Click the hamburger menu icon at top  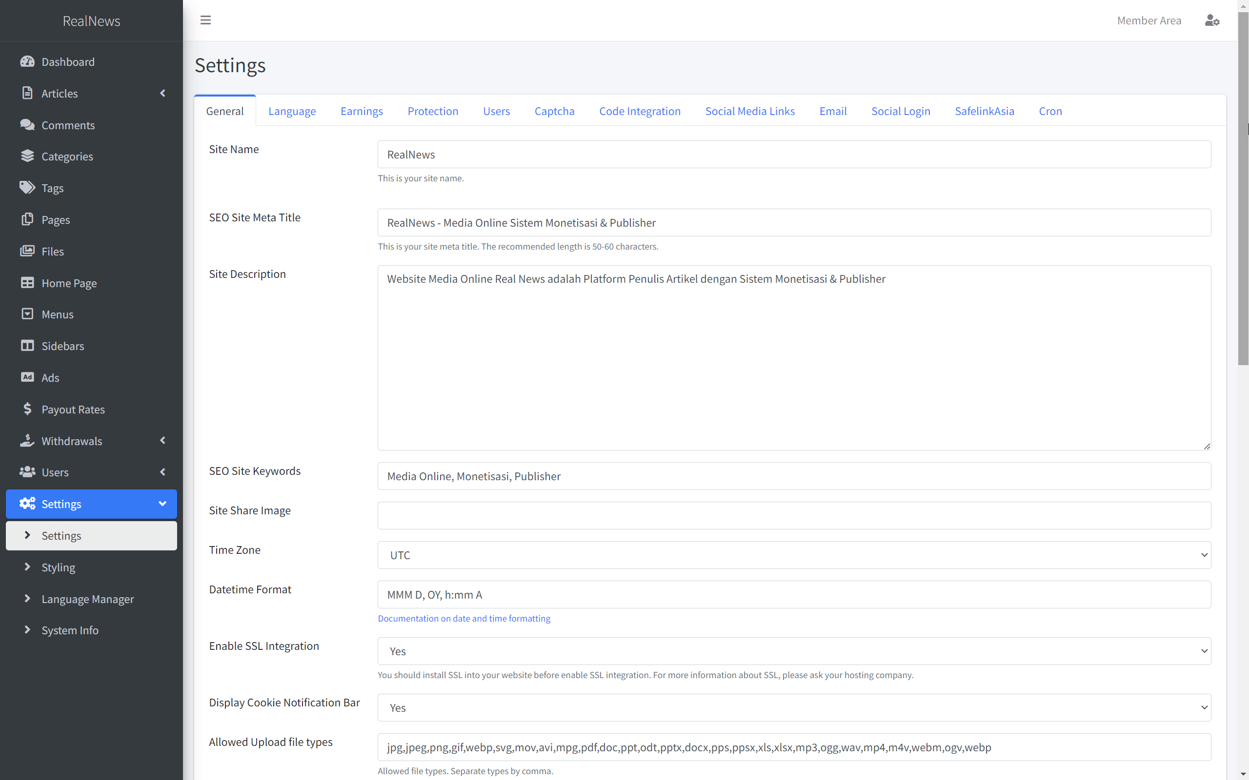(205, 20)
